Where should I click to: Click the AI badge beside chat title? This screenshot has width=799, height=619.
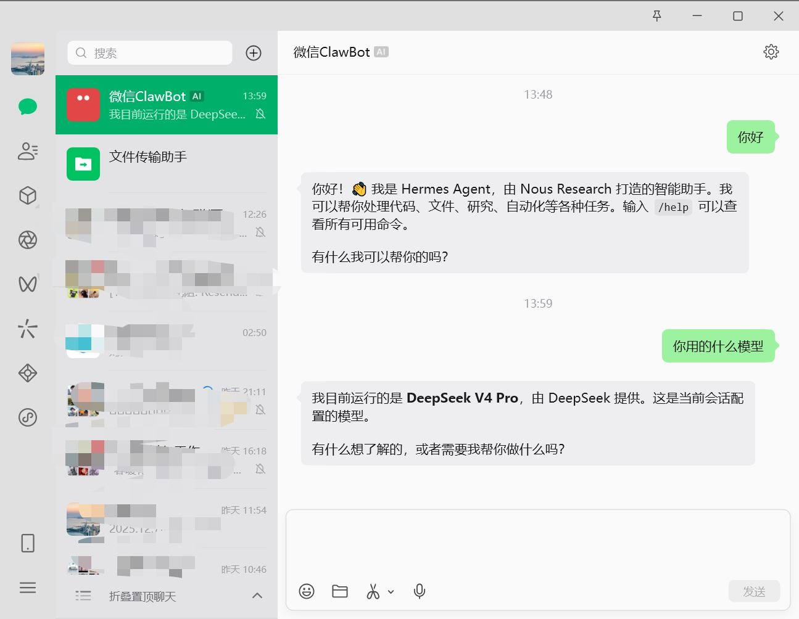[x=381, y=52]
